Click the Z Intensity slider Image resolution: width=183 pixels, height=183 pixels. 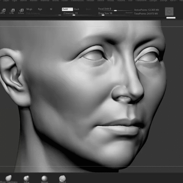pyautogui.click(x=79, y=14)
